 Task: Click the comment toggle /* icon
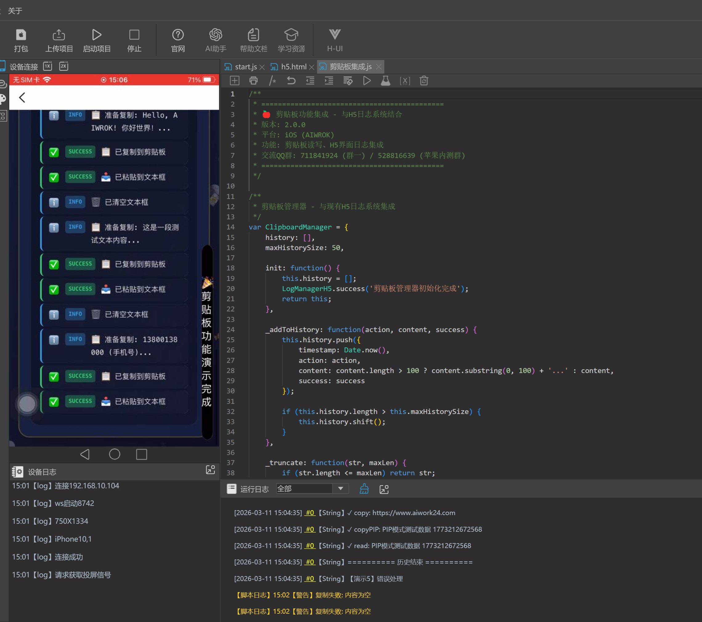pyautogui.click(x=272, y=81)
